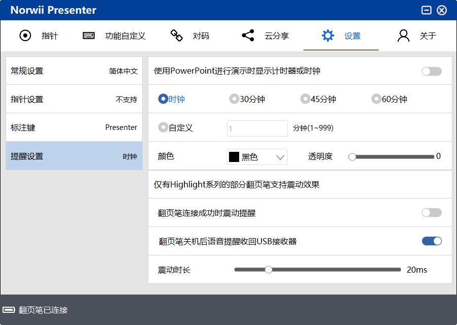Click the custom minutes input field
The image size is (457, 325).
(257, 128)
